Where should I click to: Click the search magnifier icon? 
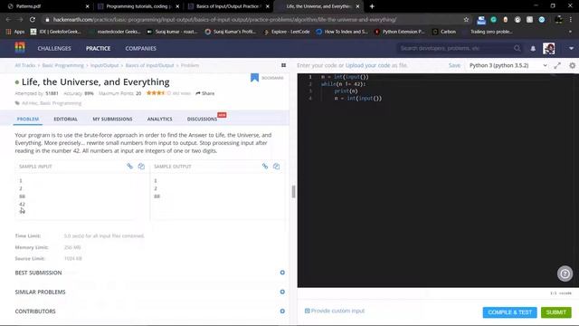(x=517, y=48)
